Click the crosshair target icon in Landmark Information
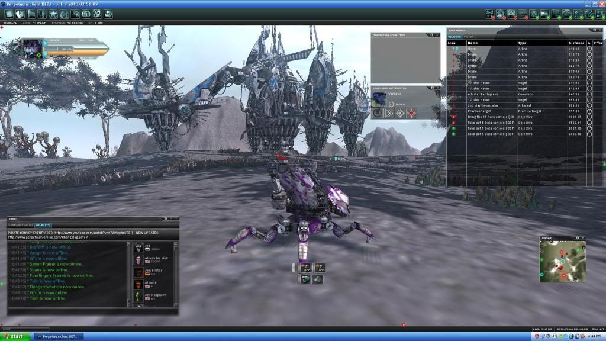The width and height of the screenshot is (606, 341). pyautogui.click(x=400, y=113)
